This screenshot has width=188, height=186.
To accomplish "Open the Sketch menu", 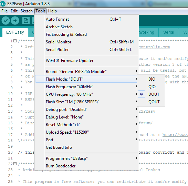I will pyautogui.click(x=27, y=11).
